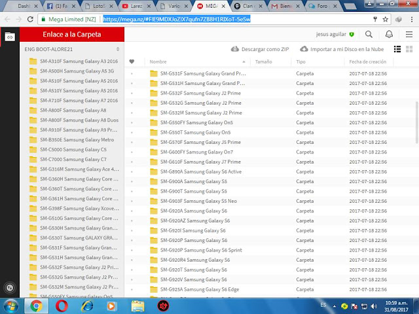Select SM-C5000 Samsung Galaxy C5 tree folder

[68, 150]
